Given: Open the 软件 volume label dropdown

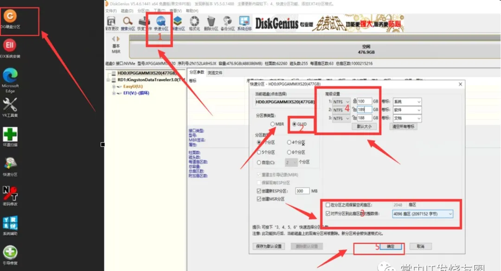Looking at the screenshot, I should coord(407,110).
